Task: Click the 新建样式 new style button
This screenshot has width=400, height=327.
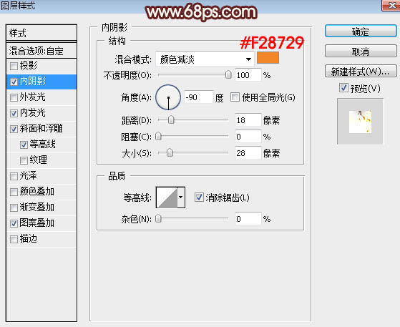Action: (x=361, y=72)
